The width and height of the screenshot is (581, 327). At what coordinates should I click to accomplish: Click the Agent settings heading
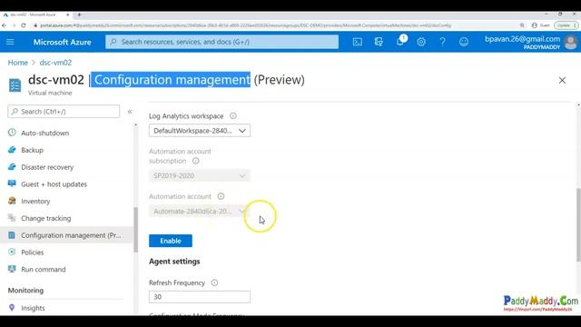pos(174,262)
